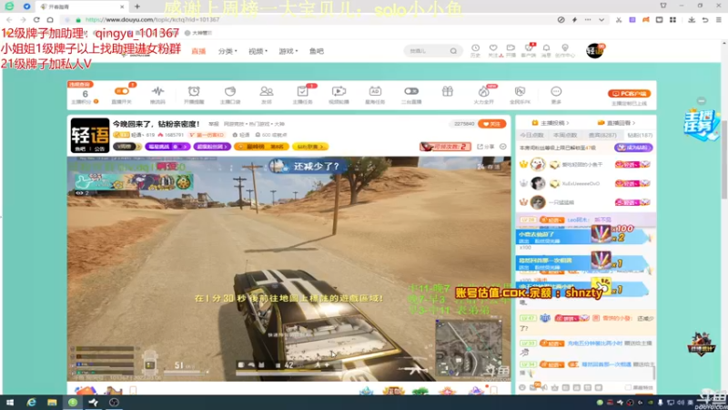Open the 福星挑战 purple badge
Screen dimensions: 728x410
[x=167, y=147]
